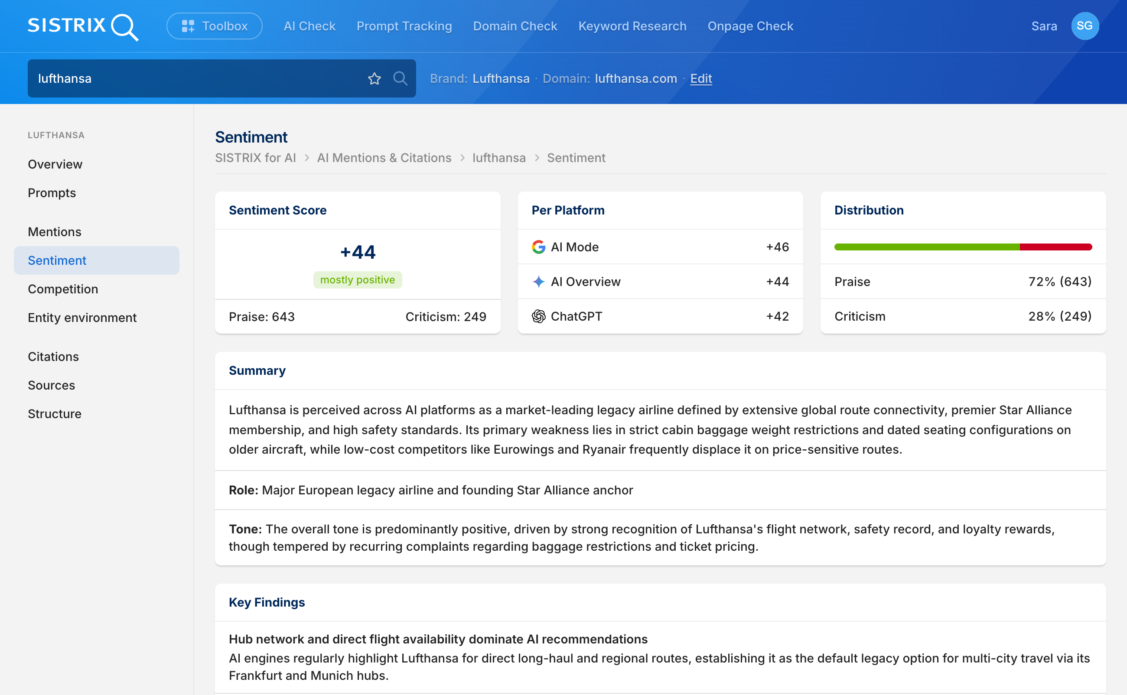Open Prompt Tracking in top navigation
Screen dimensions: 1127x695
click(x=404, y=26)
